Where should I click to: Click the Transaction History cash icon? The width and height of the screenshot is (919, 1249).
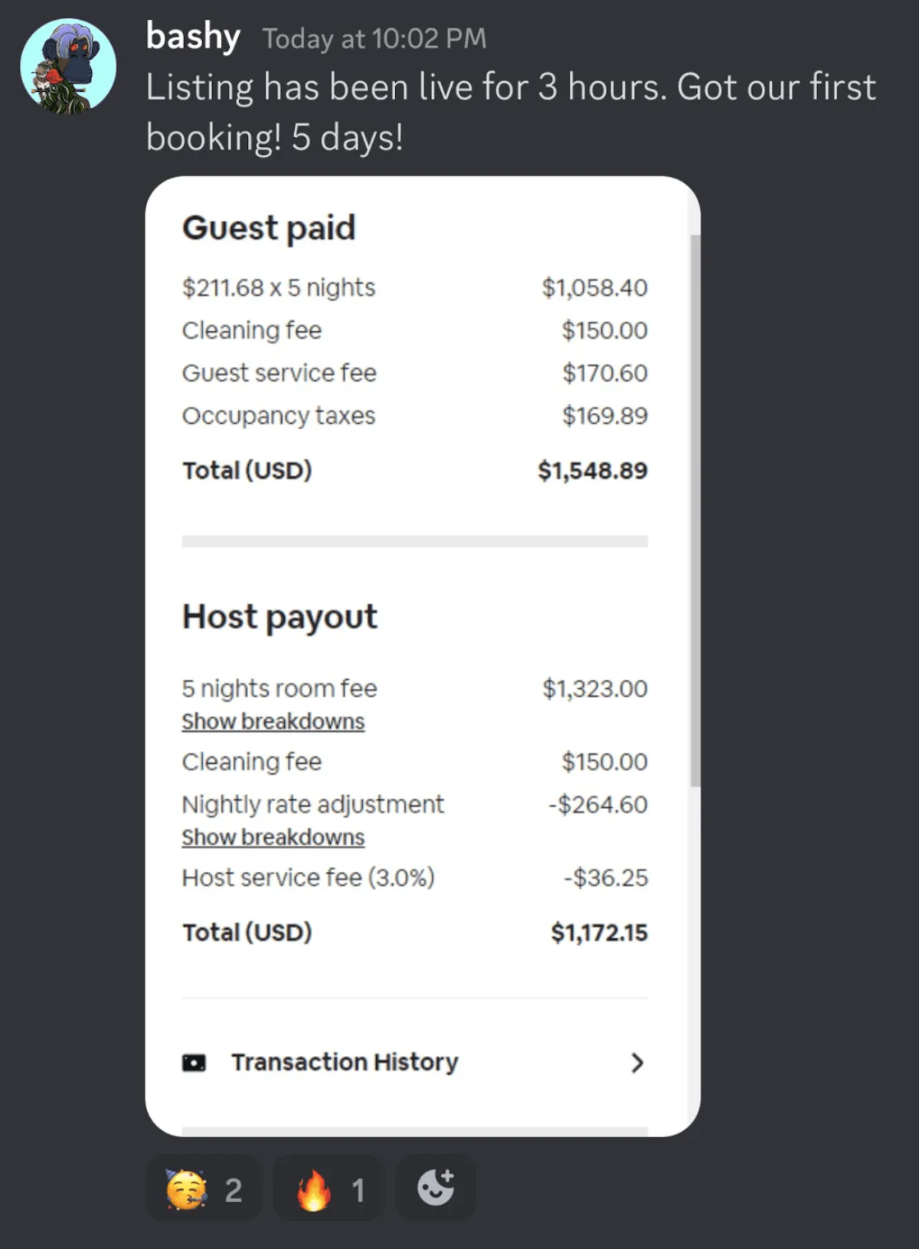point(194,1063)
